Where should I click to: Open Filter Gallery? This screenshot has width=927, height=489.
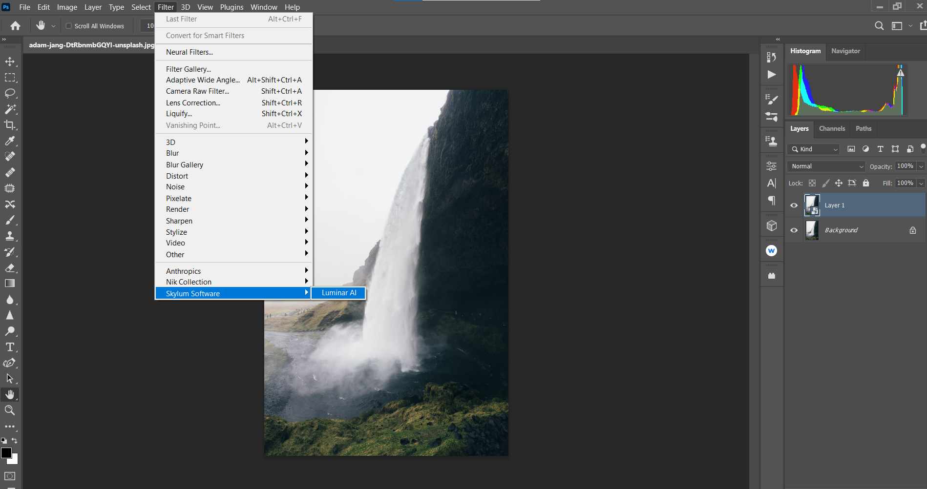pos(233,69)
